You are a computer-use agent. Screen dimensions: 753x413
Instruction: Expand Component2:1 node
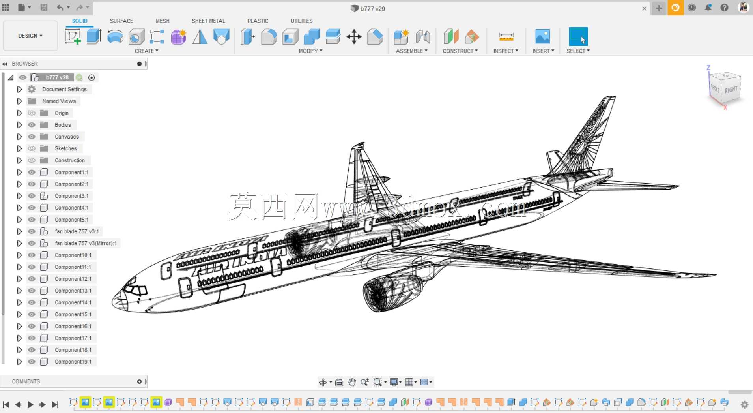(x=19, y=184)
